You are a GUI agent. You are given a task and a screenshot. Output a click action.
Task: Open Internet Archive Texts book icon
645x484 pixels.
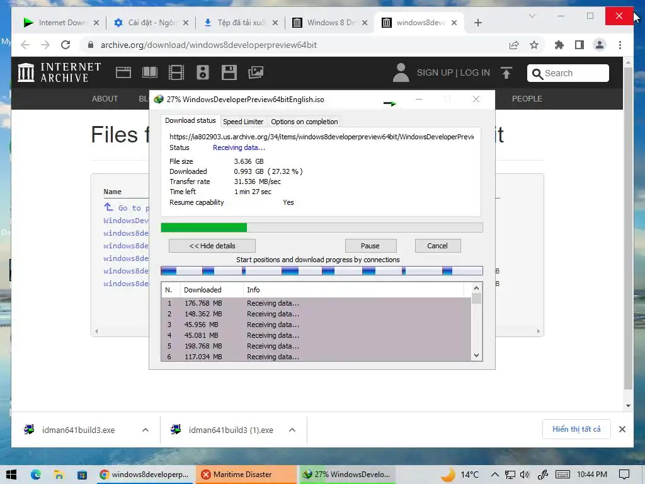[150, 73]
